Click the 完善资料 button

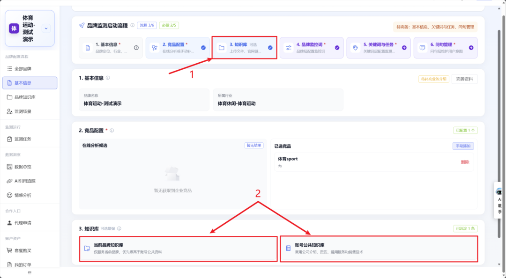(x=464, y=79)
